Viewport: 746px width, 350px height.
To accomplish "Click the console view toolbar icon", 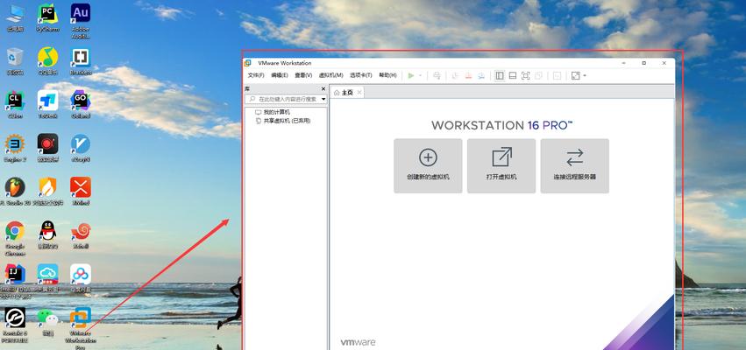I will coord(558,75).
